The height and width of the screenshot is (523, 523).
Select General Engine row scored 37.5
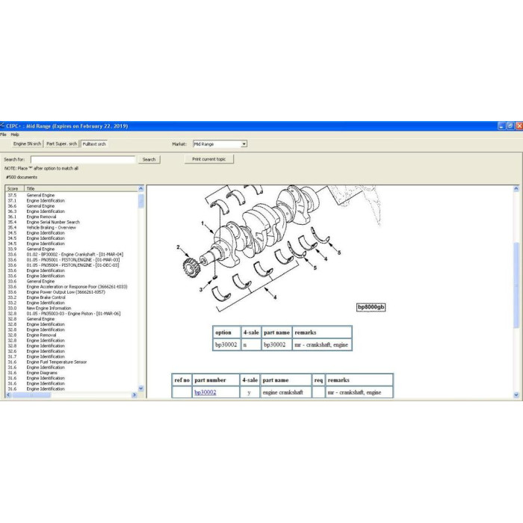click(x=72, y=195)
